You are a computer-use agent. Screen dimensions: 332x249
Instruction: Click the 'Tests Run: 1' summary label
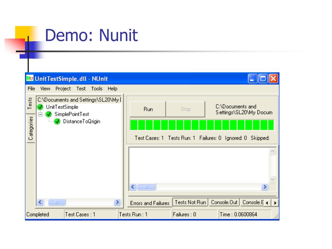click(182, 138)
